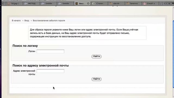Screen dimensions: 174x98
Task: Close the Восс... tab with its X
Action: (88, 4)
